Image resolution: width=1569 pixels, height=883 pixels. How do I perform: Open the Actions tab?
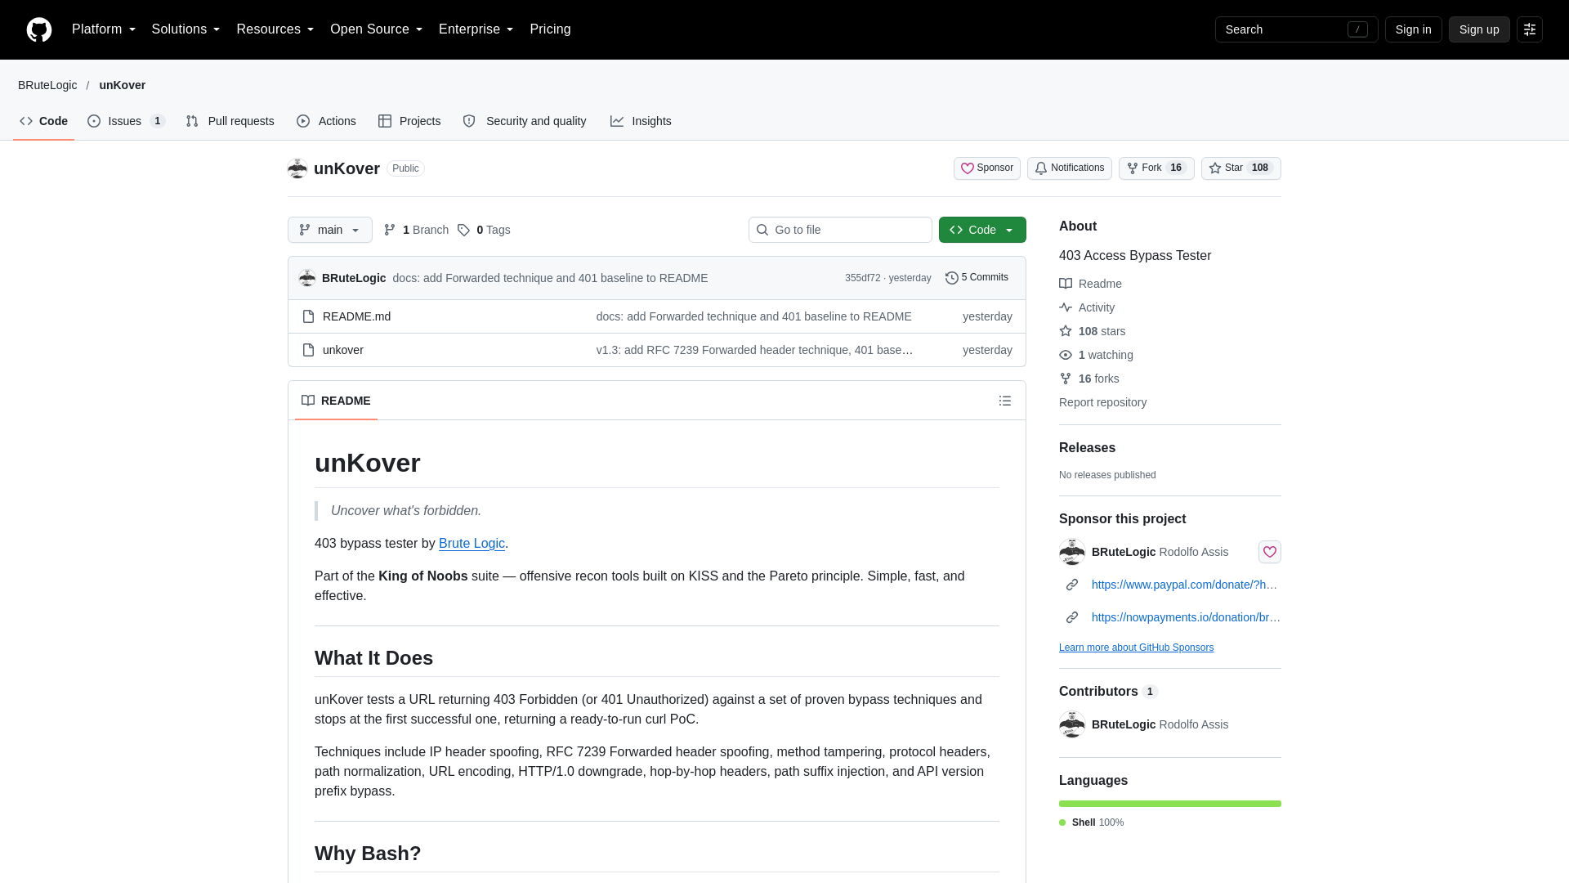pyautogui.click(x=326, y=121)
